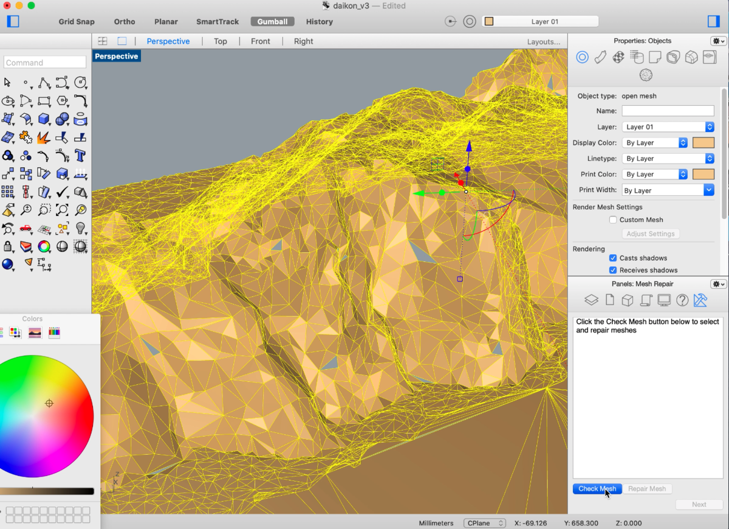This screenshot has width=729, height=529.
Task: Switch to the Right viewport tab
Action: coord(303,41)
